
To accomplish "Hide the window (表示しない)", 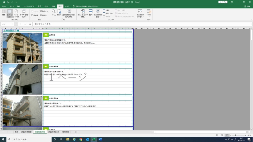I will click(x=108, y=13).
